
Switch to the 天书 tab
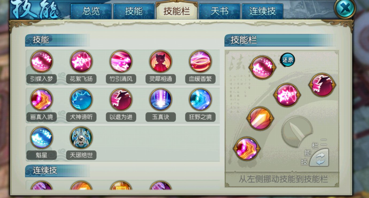[x=219, y=11]
